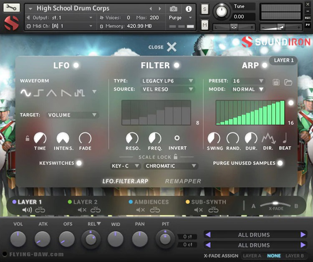Image resolution: width=313 pixels, height=262 pixels.
Task: Select the square LFO waveform
Action: pyautogui.click(x=38, y=93)
